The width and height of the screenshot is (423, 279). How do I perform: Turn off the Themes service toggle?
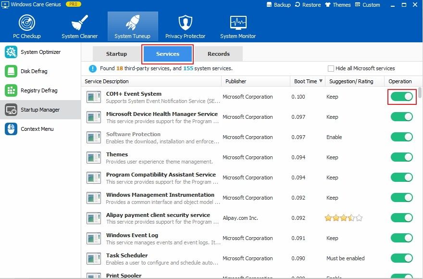pyautogui.click(x=402, y=157)
